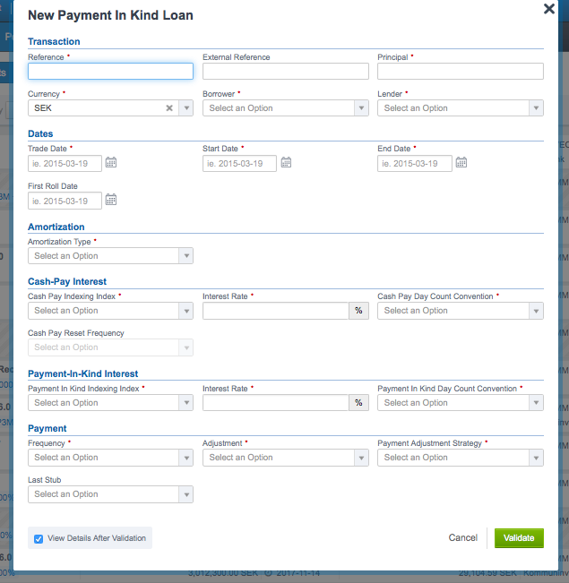Focus the Reference input field

tap(110, 72)
